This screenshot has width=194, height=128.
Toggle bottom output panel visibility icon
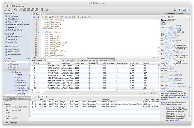[x=184, y=10]
